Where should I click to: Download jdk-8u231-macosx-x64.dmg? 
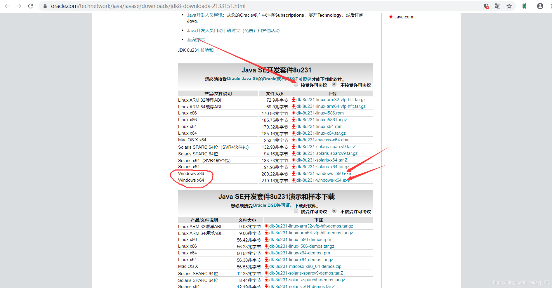(322, 140)
